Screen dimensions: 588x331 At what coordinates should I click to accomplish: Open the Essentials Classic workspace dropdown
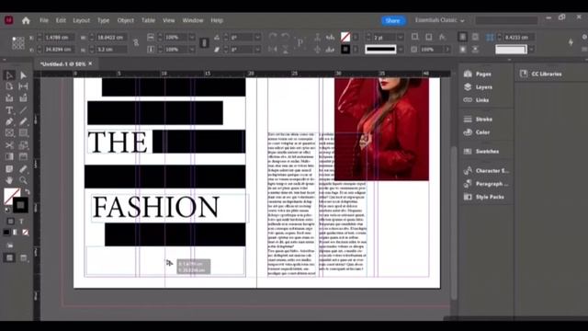click(x=439, y=20)
